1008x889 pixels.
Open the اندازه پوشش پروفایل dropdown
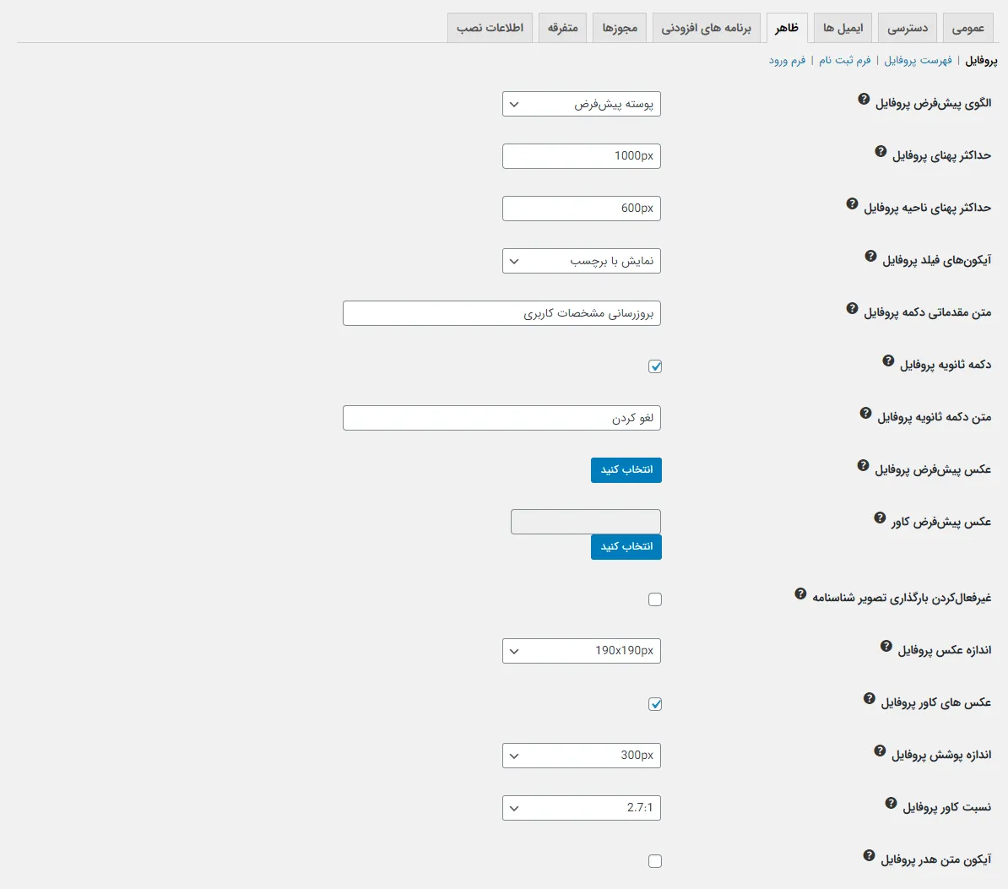[x=581, y=756]
